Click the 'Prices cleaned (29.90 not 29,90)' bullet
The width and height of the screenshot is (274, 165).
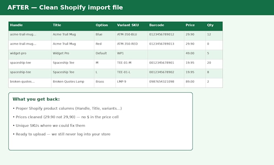point(66,117)
